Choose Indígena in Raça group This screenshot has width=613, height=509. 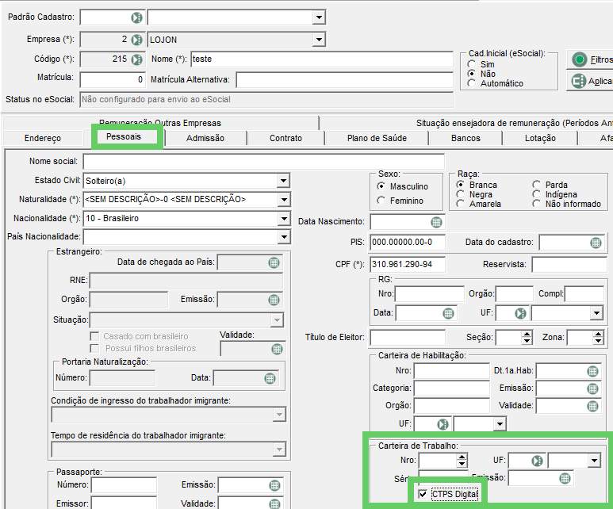pos(536,194)
